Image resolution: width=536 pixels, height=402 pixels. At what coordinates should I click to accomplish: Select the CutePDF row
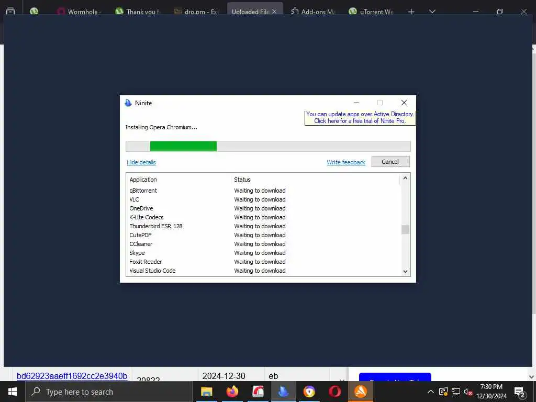tap(263, 235)
